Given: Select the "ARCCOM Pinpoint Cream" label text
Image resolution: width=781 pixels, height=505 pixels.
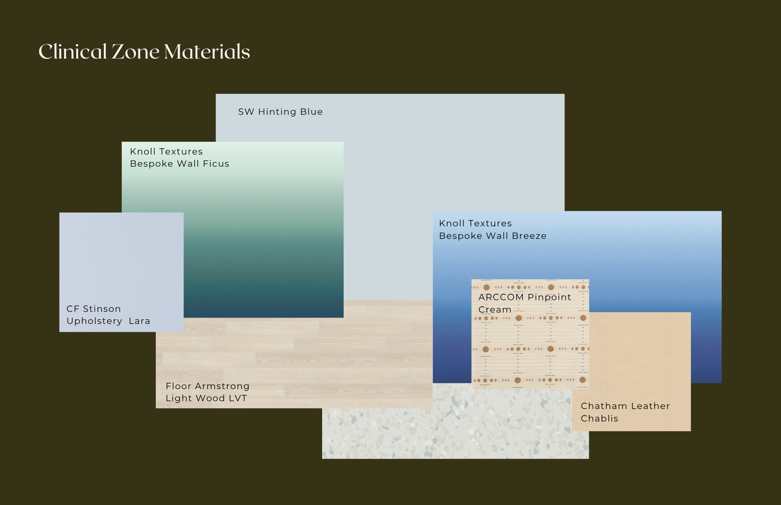Looking at the screenshot, I should coord(524,303).
